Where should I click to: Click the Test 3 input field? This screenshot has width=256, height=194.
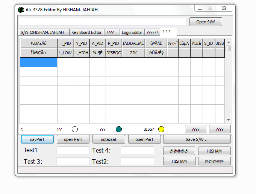pyautogui.click(x=73, y=161)
